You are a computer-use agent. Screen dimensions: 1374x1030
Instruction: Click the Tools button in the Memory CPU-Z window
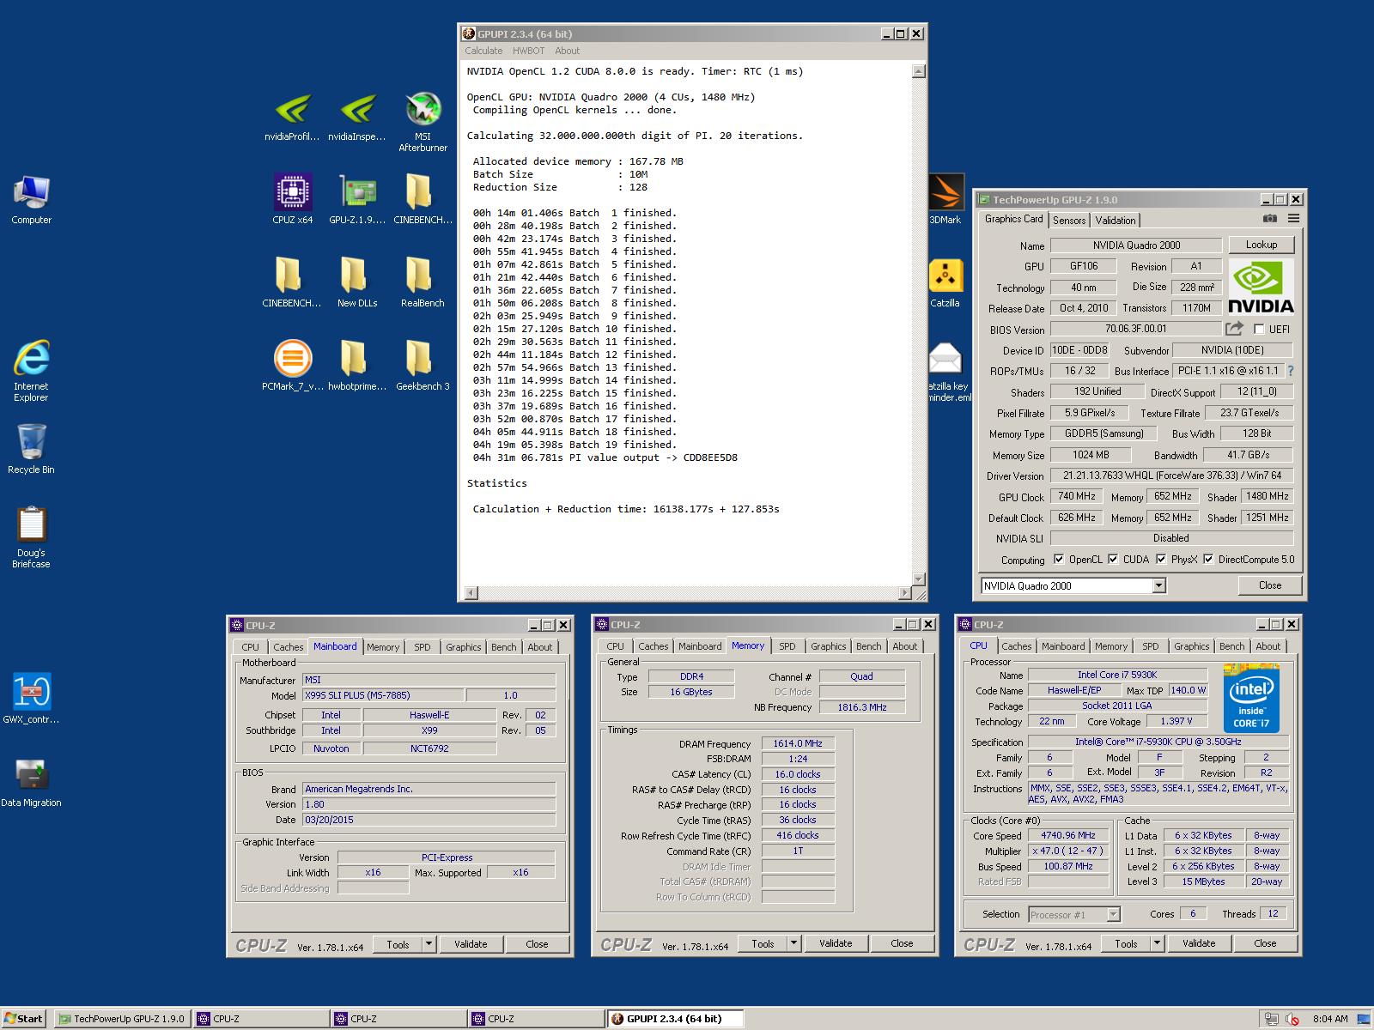point(763,943)
